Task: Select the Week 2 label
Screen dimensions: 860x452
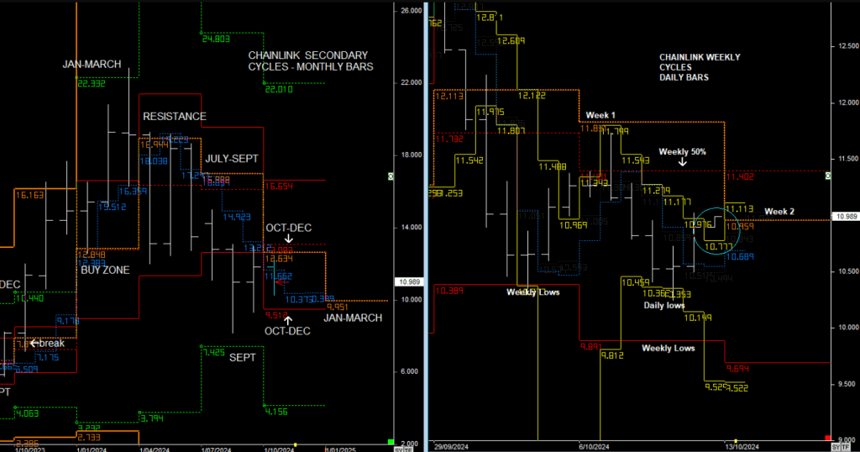Action: (x=779, y=211)
